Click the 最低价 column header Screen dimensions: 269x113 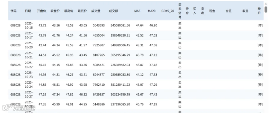pos(82,11)
